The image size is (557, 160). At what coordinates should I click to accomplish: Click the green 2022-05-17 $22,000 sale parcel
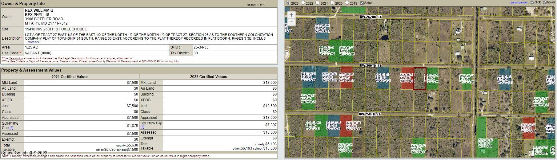pos(308,99)
